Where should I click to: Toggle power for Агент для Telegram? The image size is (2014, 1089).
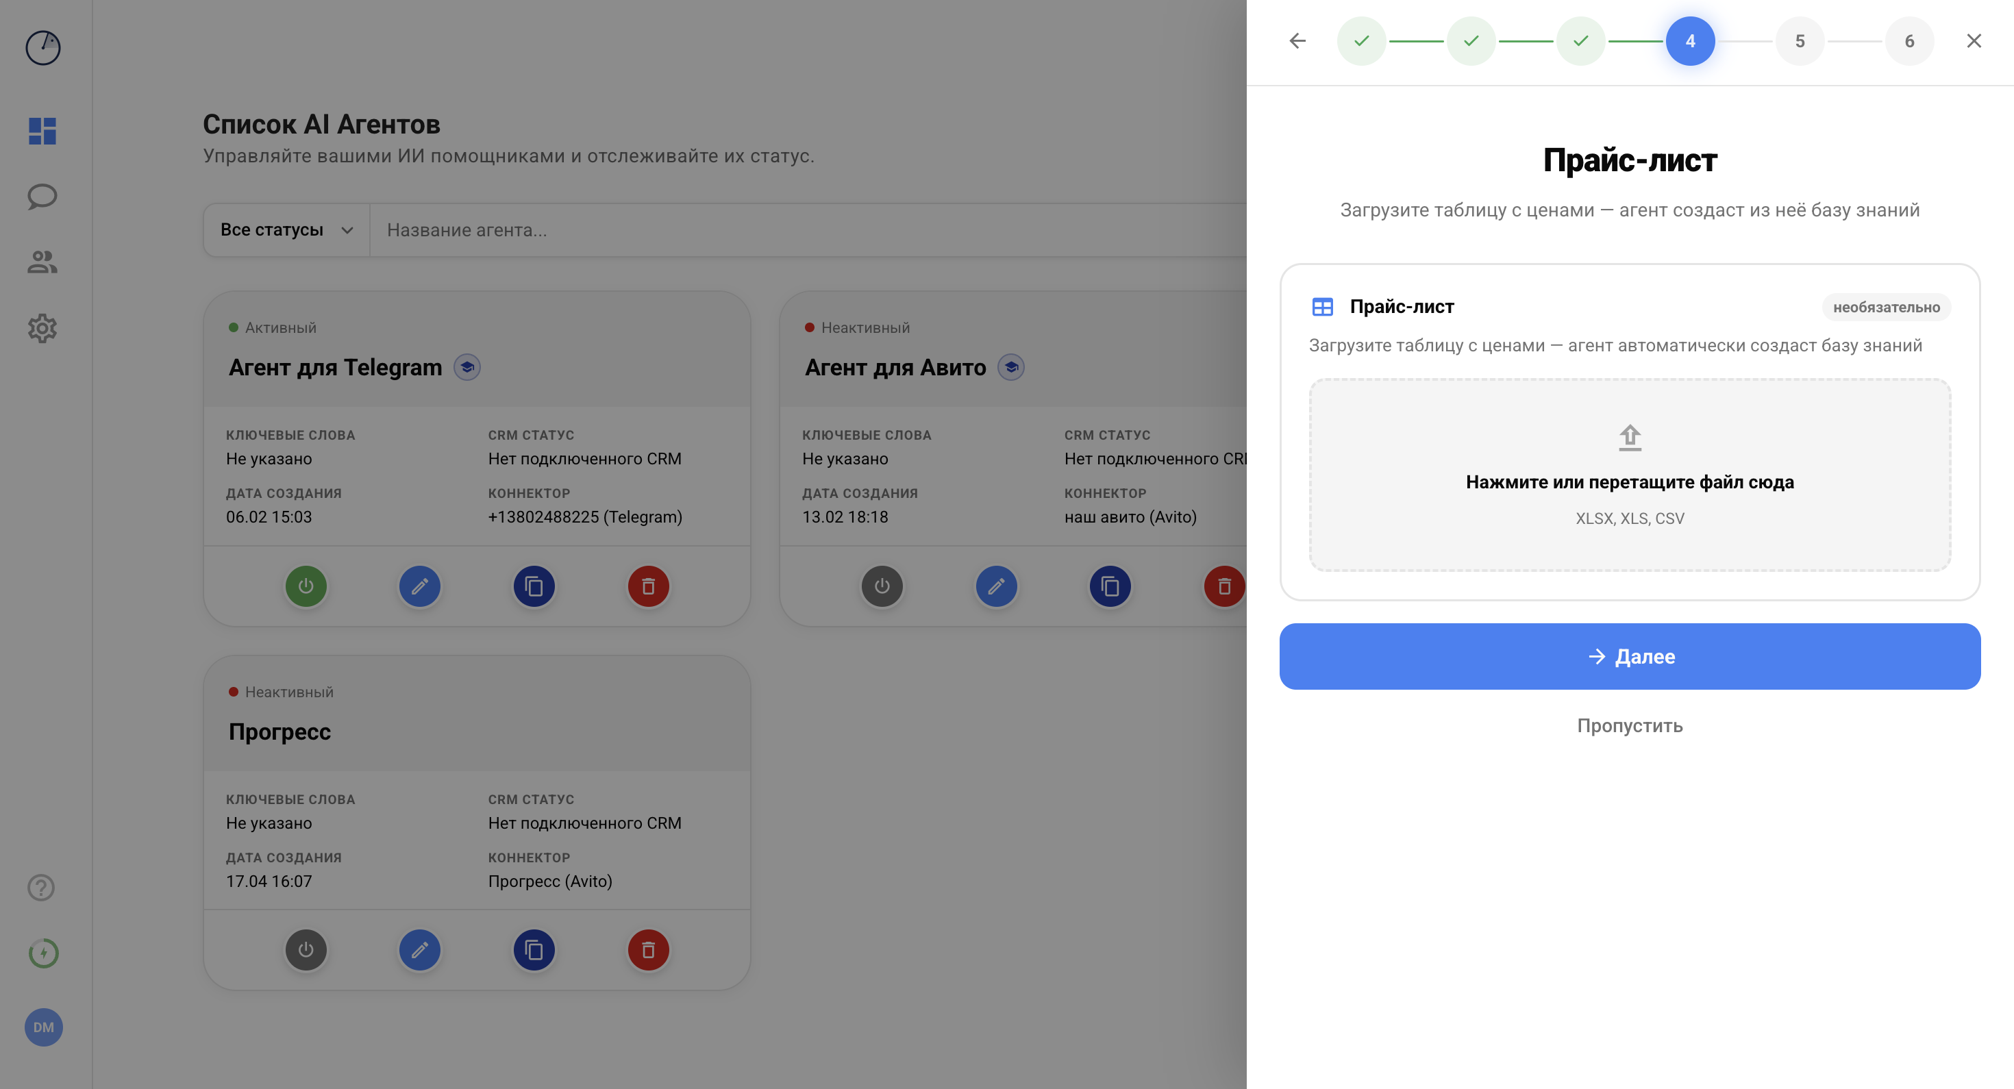[306, 586]
